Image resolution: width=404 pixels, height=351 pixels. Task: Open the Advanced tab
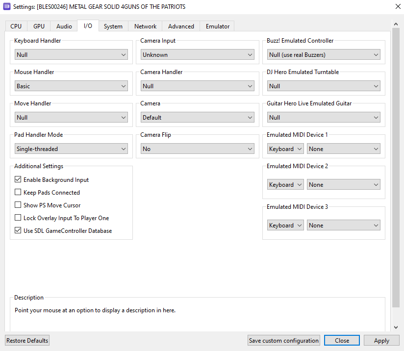click(181, 26)
